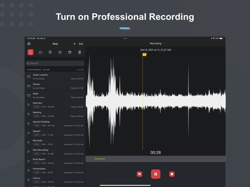
Task: Select the Meeting recording title
Action: point(37,113)
